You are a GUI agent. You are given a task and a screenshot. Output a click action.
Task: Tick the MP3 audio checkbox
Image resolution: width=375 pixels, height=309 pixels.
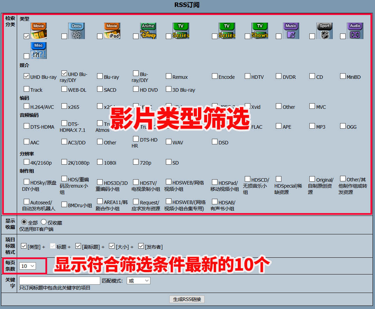(312, 126)
